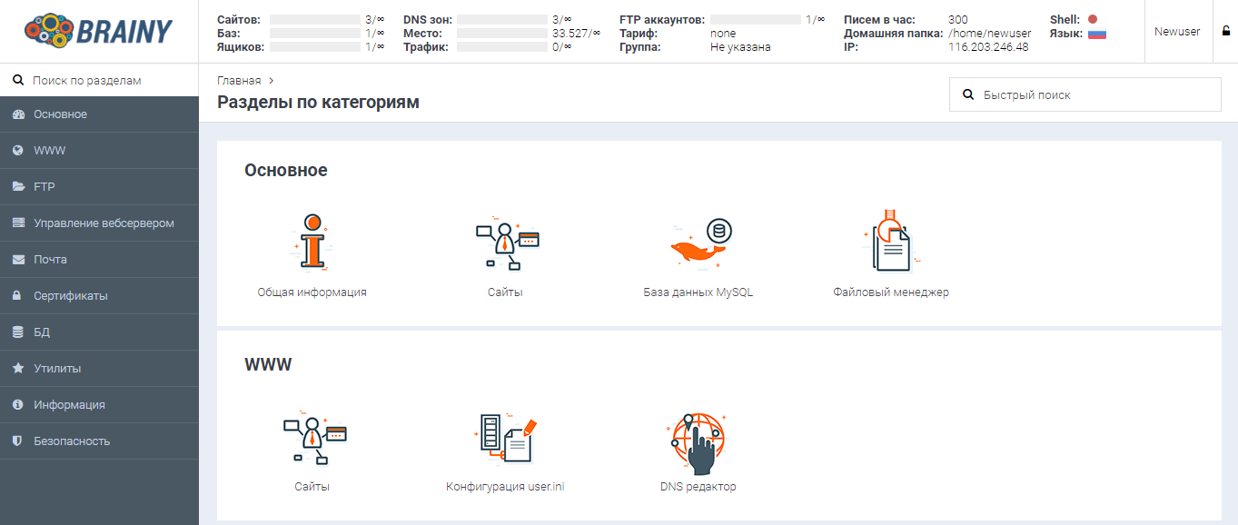Click the Brainy logo
This screenshot has width=1238, height=525.
(99, 32)
